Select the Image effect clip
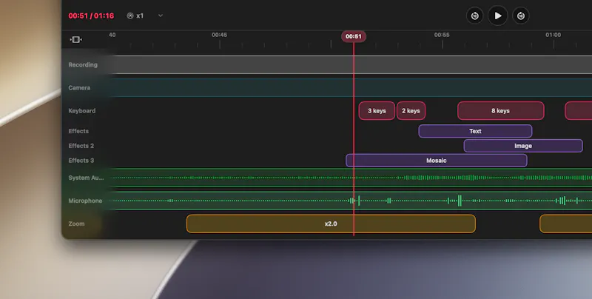This screenshot has height=299, width=592. [x=523, y=146]
